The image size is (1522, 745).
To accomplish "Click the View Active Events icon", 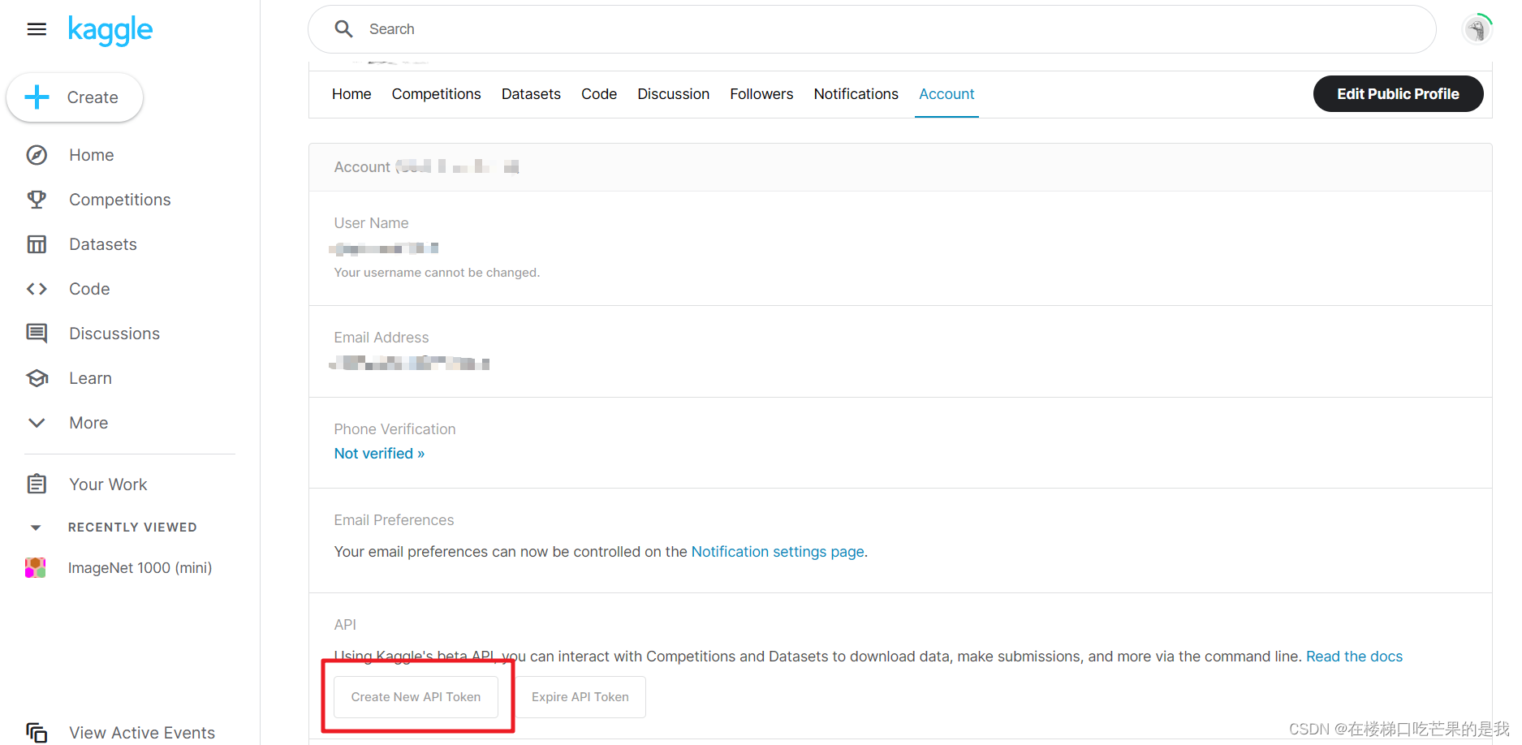I will pyautogui.click(x=37, y=733).
